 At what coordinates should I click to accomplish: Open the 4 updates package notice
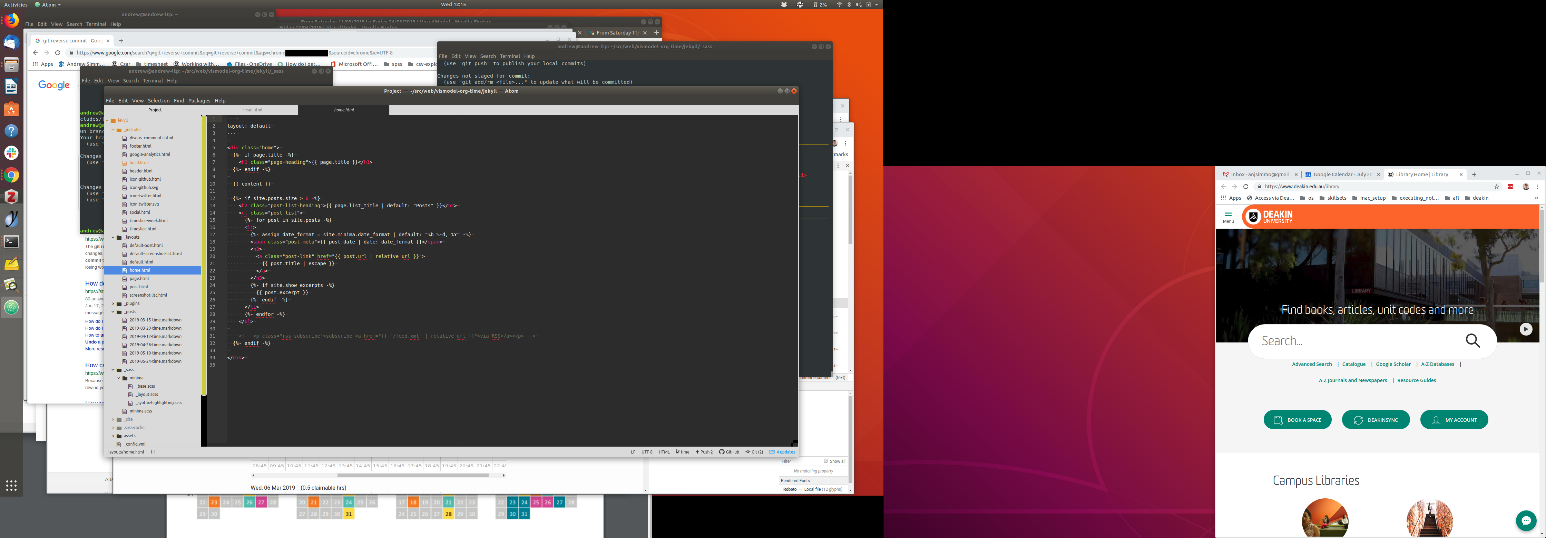[782, 452]
